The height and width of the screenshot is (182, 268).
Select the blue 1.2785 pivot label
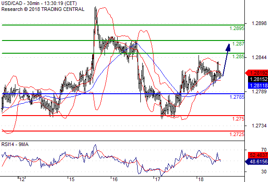coord(237,97)
